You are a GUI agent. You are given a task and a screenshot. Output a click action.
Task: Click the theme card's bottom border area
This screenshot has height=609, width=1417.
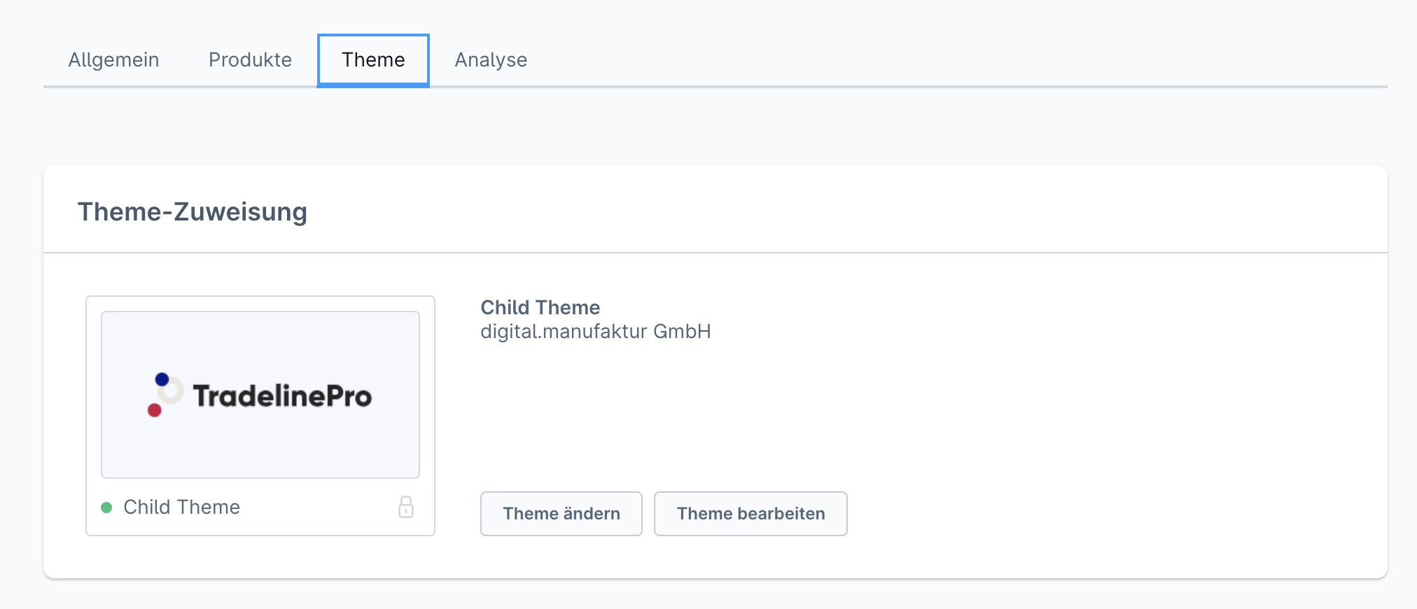pyautogui.click(x=260, y=535)
